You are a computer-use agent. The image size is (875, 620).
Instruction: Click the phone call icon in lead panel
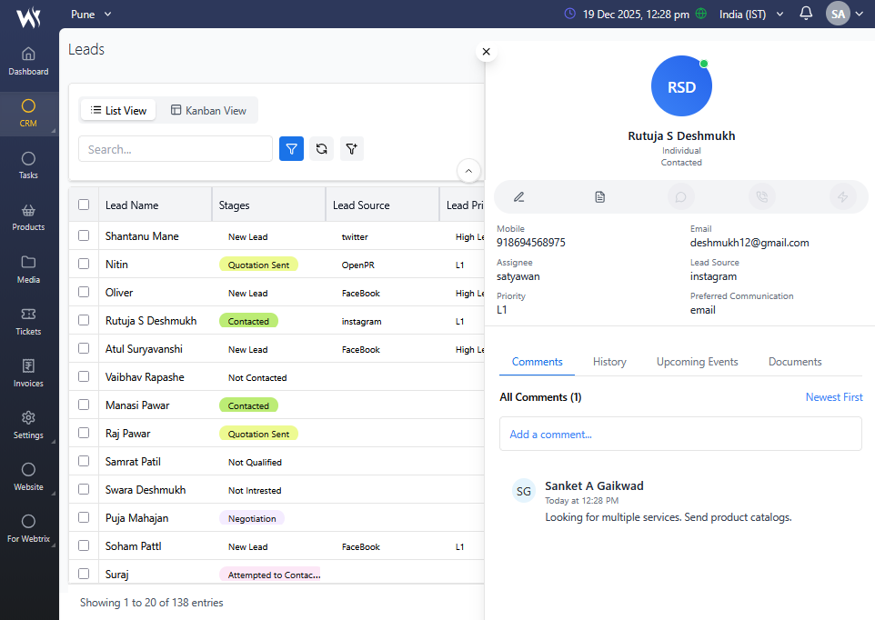(x=762, y=196)
